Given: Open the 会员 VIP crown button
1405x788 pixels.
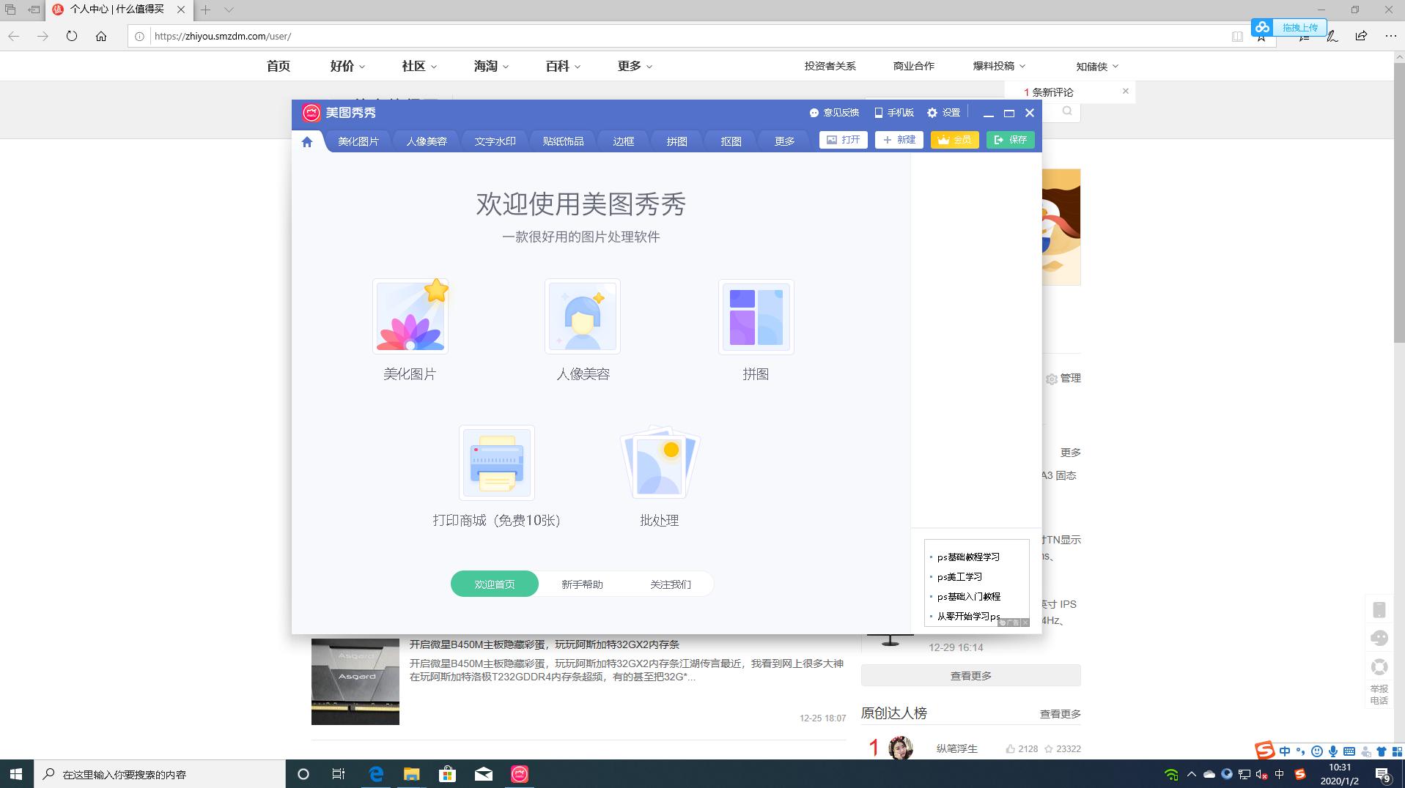Looking at the screenshot, I should click(954, 140).
